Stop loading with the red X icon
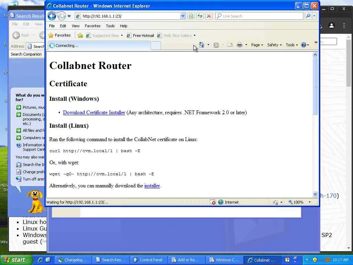The height and width of the screenshot is (265, 353). pos(209,16)
